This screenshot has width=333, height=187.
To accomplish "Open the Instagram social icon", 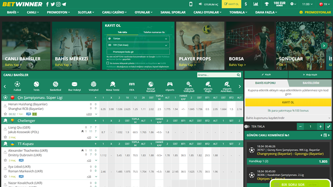I will (58, 4).
